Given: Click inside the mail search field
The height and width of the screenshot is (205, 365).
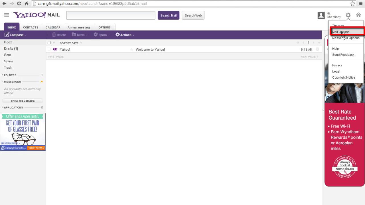Looking at the screenshot, I should (111, 15).
